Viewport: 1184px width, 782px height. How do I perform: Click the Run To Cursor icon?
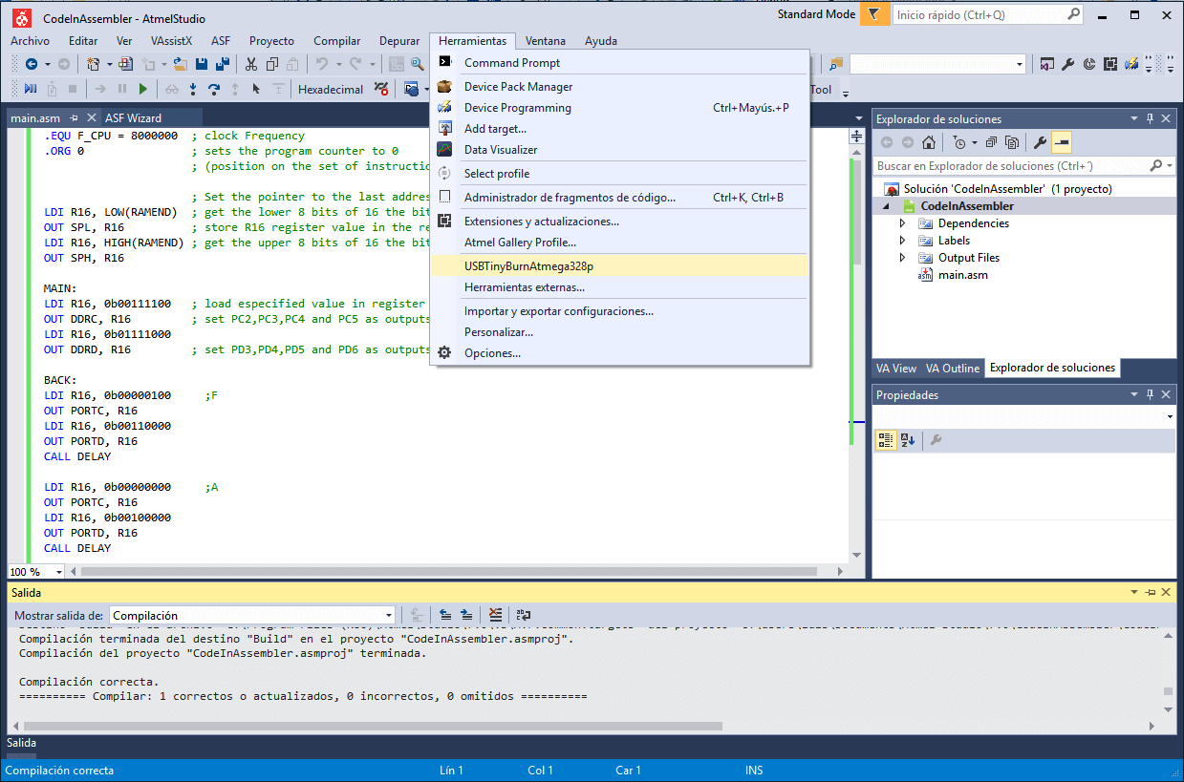256,89
